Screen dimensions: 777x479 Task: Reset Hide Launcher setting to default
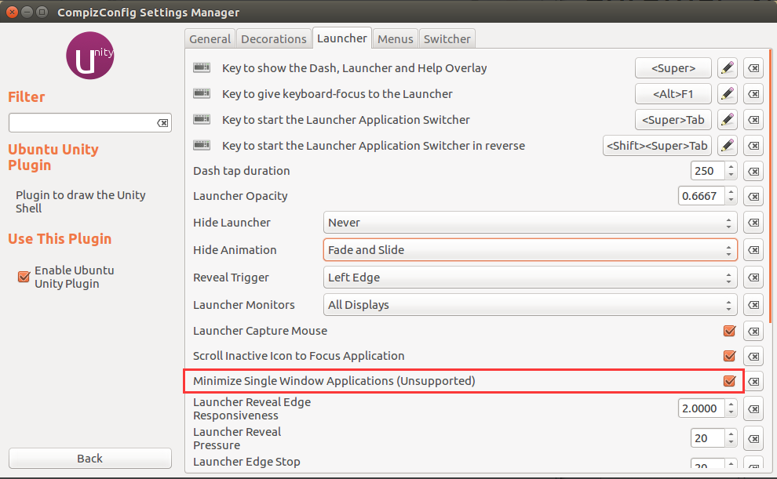tap(753, 223)
